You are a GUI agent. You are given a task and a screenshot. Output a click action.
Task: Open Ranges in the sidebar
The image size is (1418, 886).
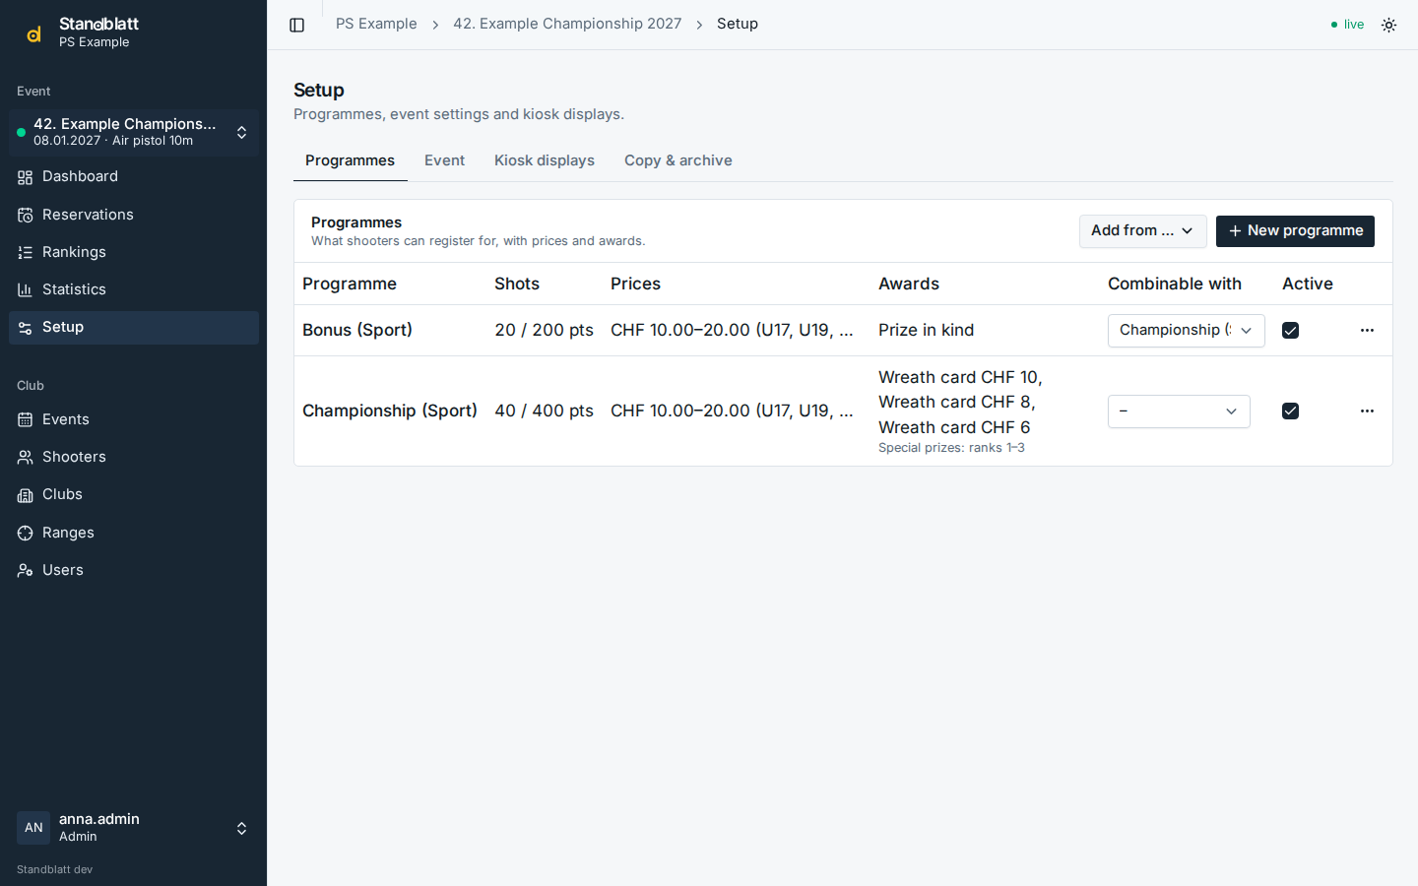click(x=134, y=533)
